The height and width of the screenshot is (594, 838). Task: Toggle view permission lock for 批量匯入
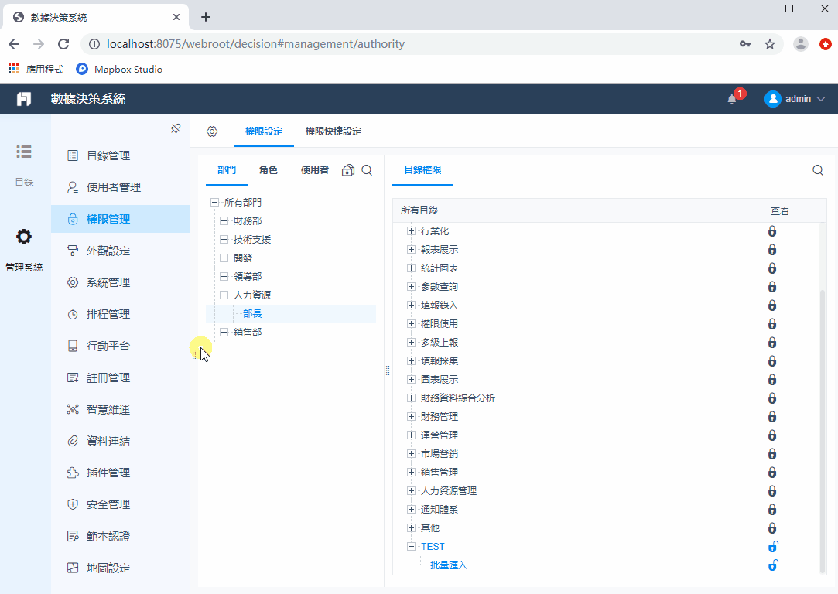pos(772,565)
